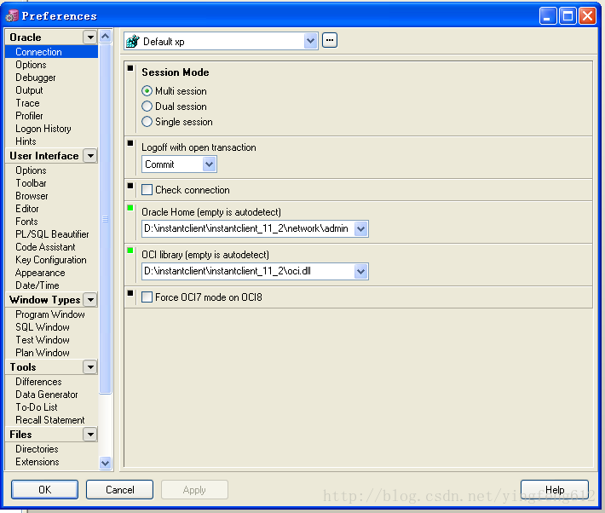Viewport: 605px width, 513px height.
Task: Click the Preferences title bar icon
Action: pos(12,16)
